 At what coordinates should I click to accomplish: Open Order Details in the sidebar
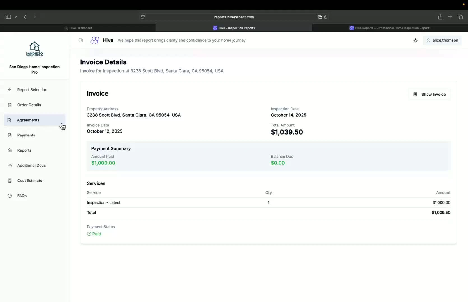[x=35, y=105]
